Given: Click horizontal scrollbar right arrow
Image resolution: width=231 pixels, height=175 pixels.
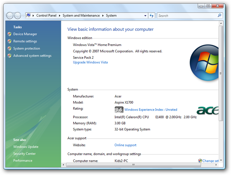Looking at the screenshot, I should (x=216, y=165).
